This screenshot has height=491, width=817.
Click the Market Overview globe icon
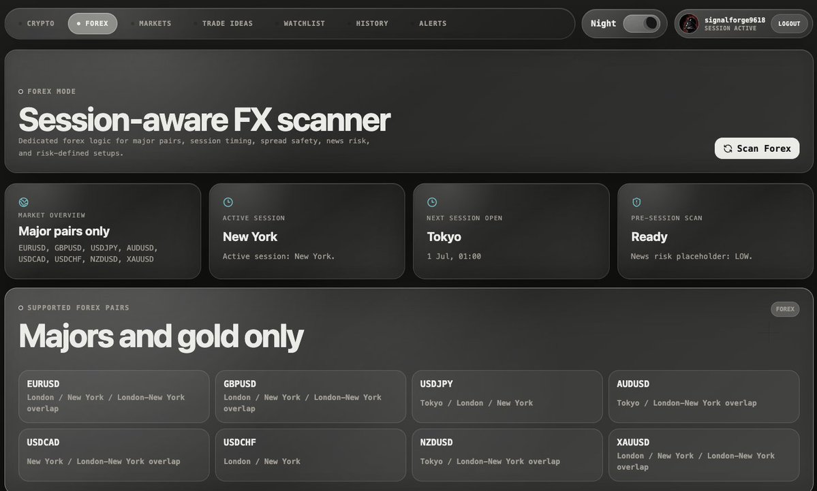[x=23, y=202]
